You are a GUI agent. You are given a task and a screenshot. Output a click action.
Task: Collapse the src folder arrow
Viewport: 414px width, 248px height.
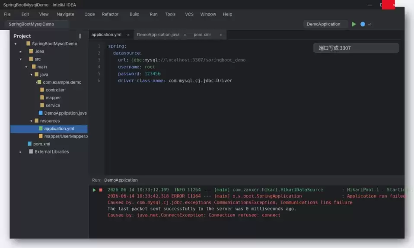tap(21, 59)
